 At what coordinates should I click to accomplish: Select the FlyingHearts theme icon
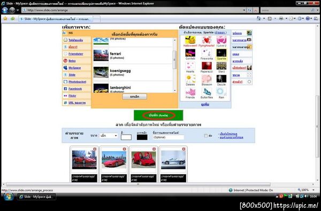pos(207,40)
